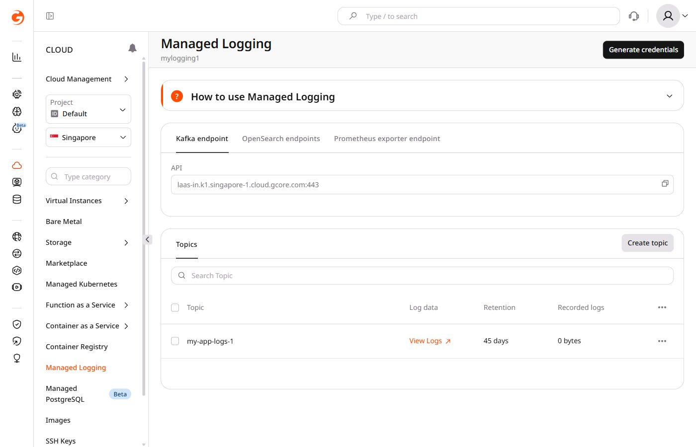The image size is (696, 447).
Task: Click the 0 bytes recorded logs value
Action: click(x=569, y=341)
